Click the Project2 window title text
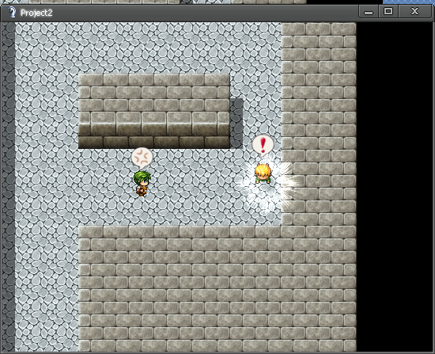 tap(36, 13)
